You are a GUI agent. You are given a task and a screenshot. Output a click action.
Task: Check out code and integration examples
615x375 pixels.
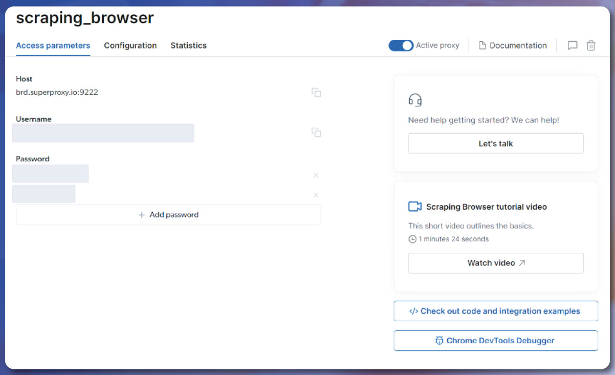[496, 311]
